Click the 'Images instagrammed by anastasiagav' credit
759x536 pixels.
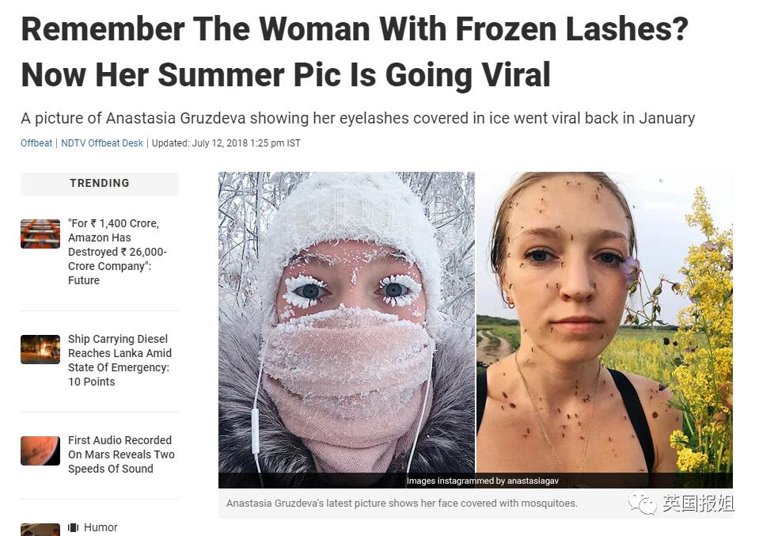(483, 481)
